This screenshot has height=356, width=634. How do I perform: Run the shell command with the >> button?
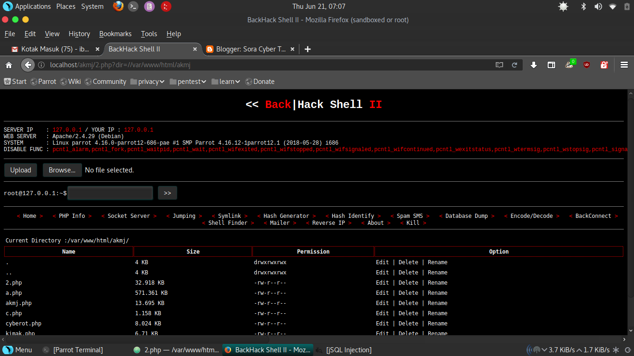click(x=168, y=193)
